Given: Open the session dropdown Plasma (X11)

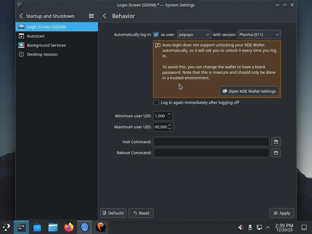Looking at the screenshot, I should (259, 34).
